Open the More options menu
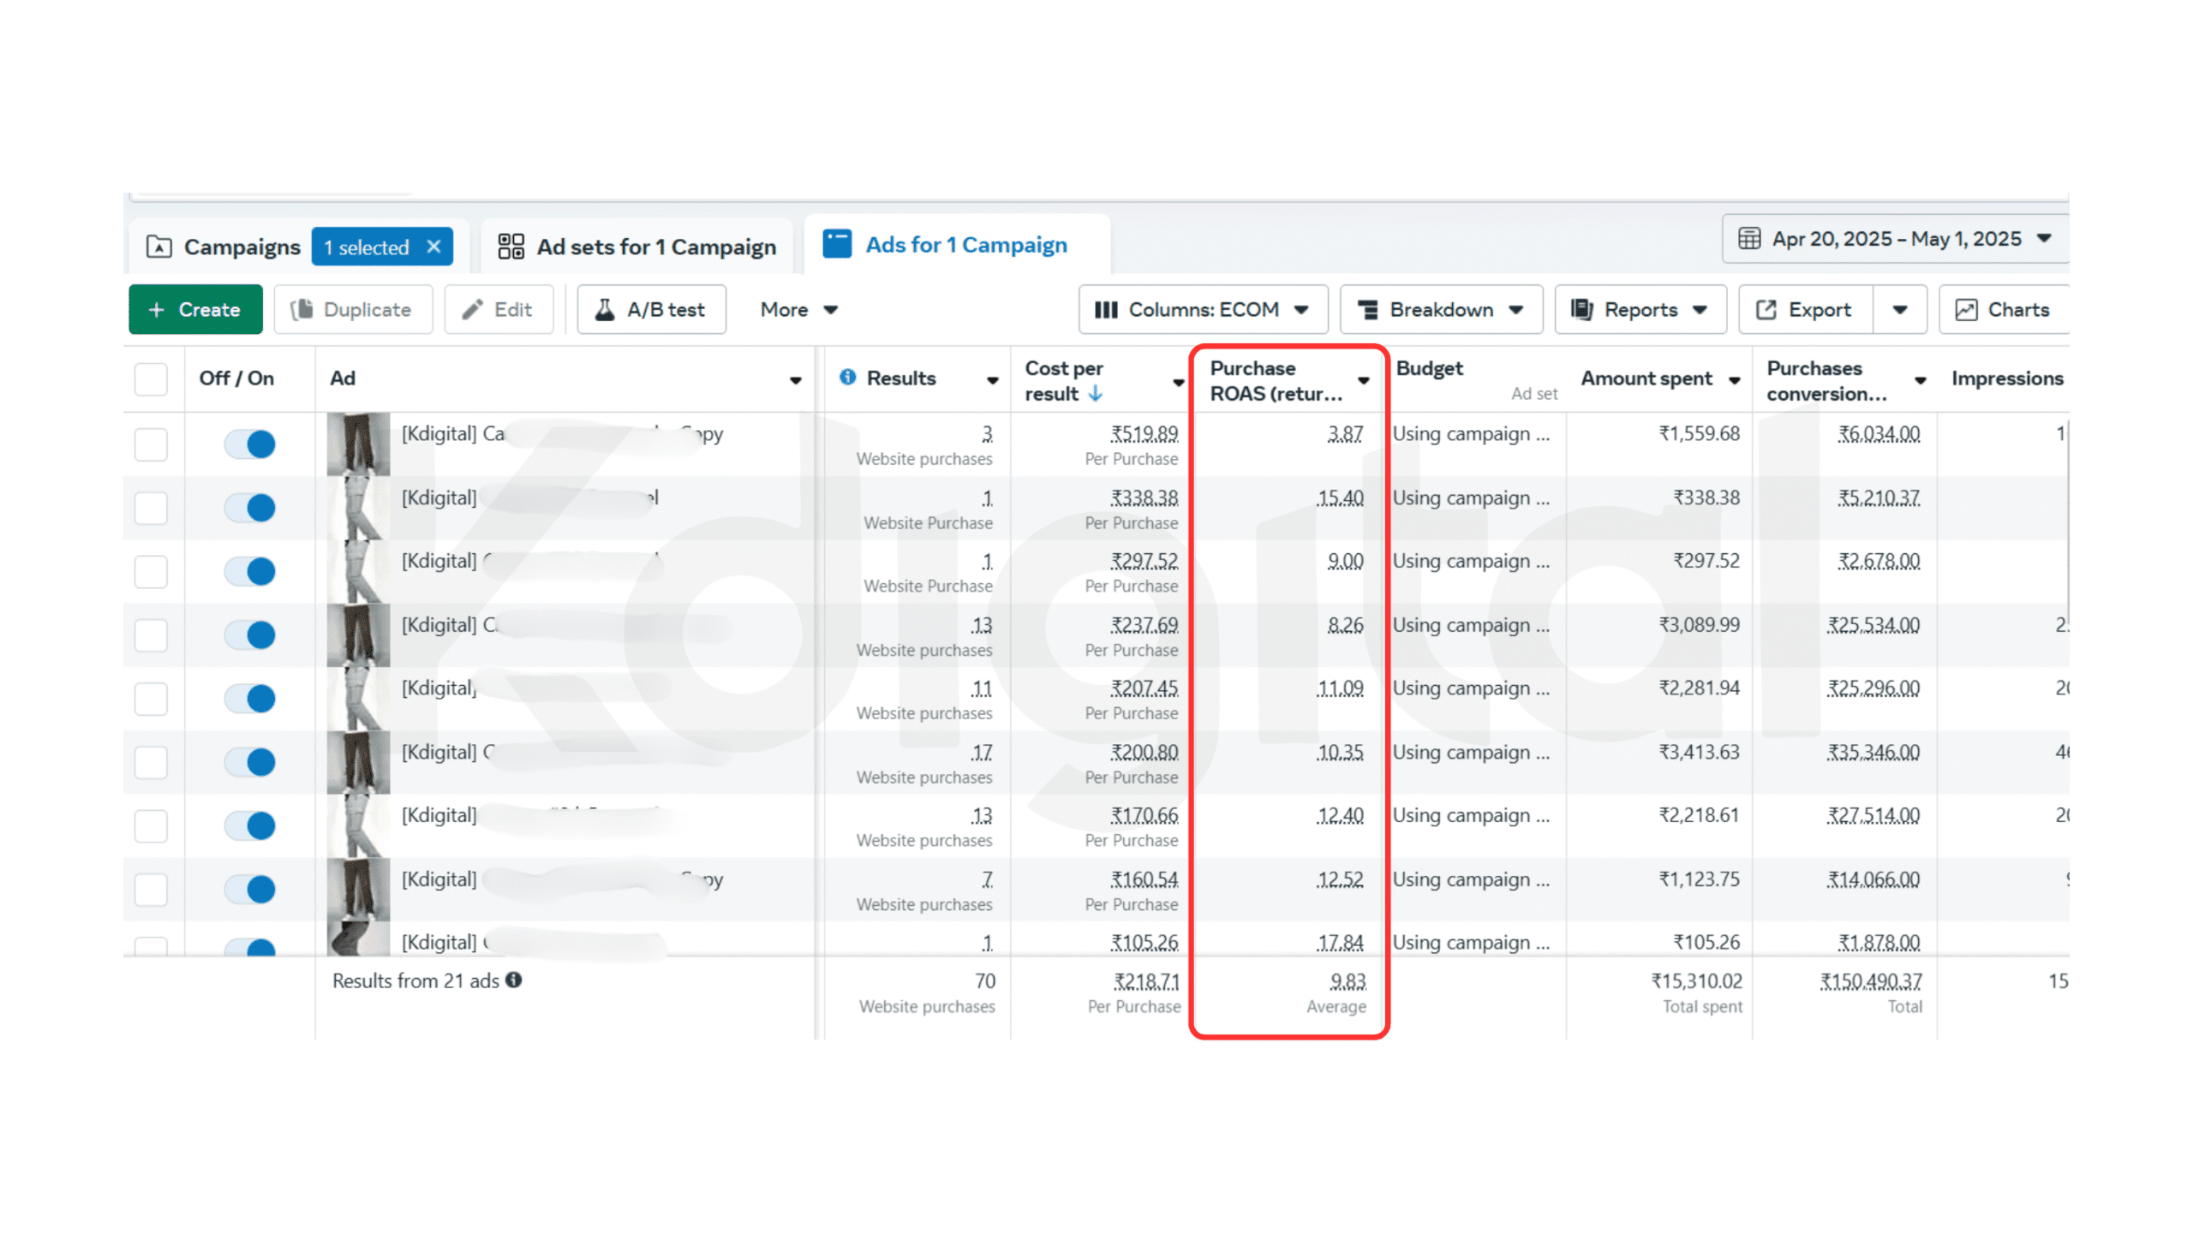This screenshot has height=1233, width=2193. 798,310
